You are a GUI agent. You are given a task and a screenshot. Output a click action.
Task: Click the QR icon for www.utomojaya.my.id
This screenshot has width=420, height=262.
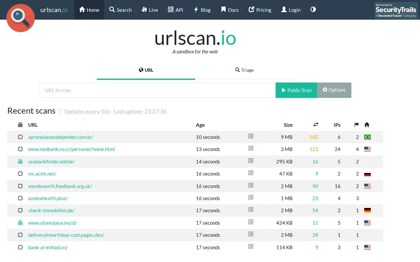(251, 222)
